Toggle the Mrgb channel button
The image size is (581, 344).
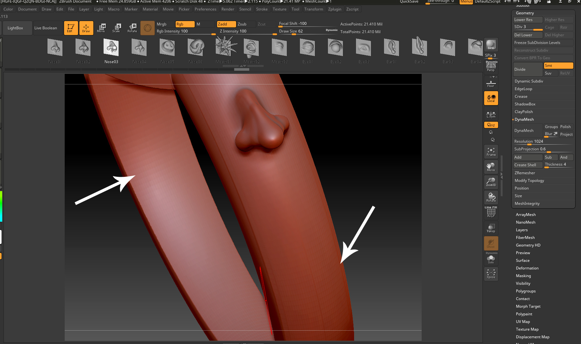[x=165, y=24]
